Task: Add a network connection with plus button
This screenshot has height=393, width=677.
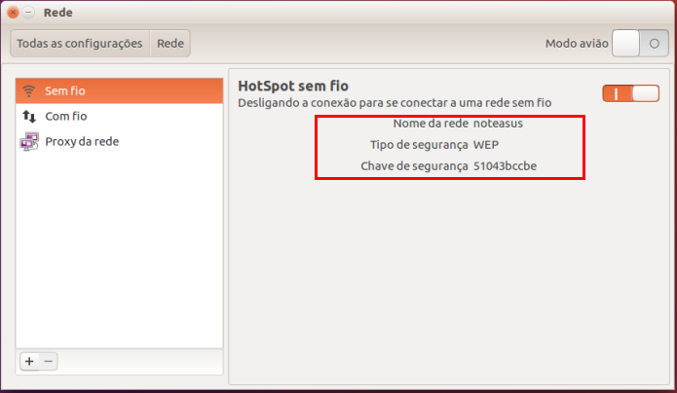Action: coord(29,361)
